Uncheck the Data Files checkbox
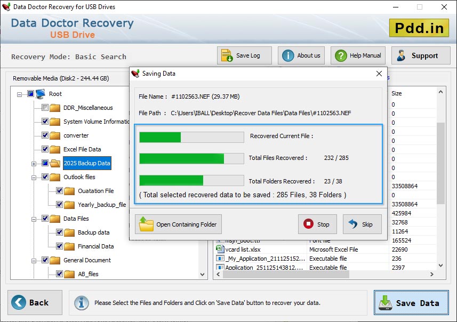The image size is (457, 322). [x=45, y=218]
